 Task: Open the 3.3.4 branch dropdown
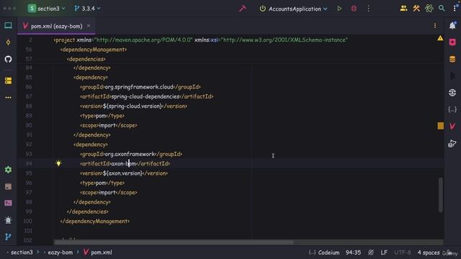click(87, 9)
